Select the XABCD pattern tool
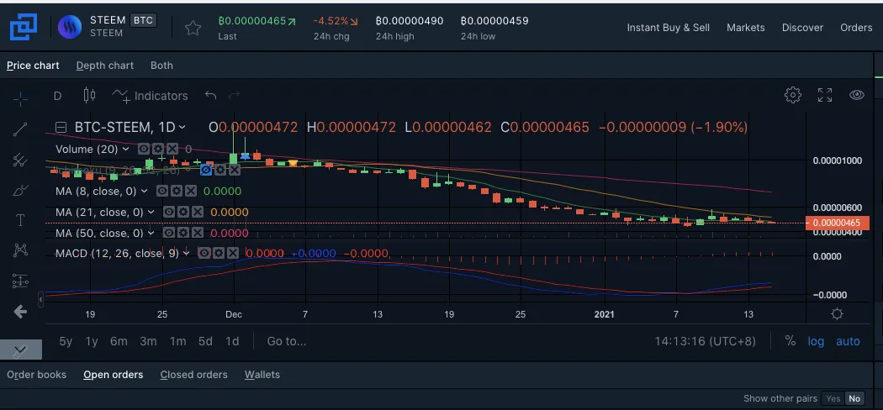 pyautogui.click(x=20, y=250)
